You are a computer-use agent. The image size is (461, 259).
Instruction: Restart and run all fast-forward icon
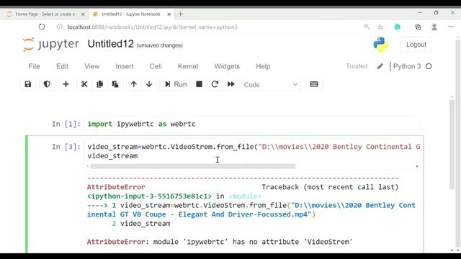click(x=230, y=84)
